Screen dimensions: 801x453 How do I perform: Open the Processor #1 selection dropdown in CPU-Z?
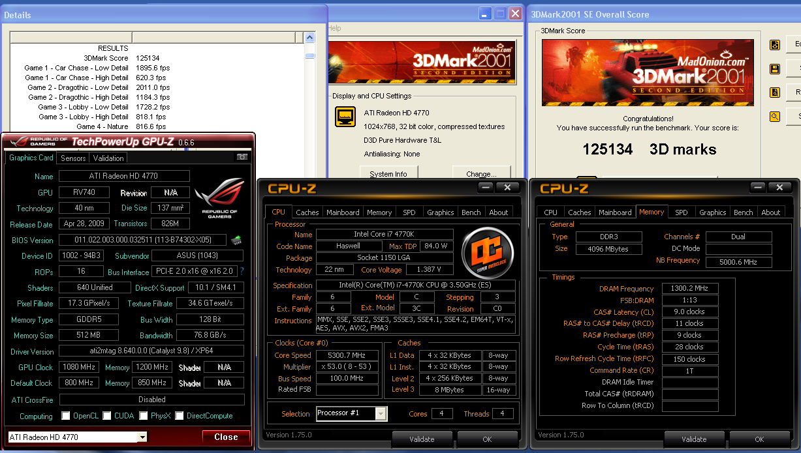click(381, 413)
